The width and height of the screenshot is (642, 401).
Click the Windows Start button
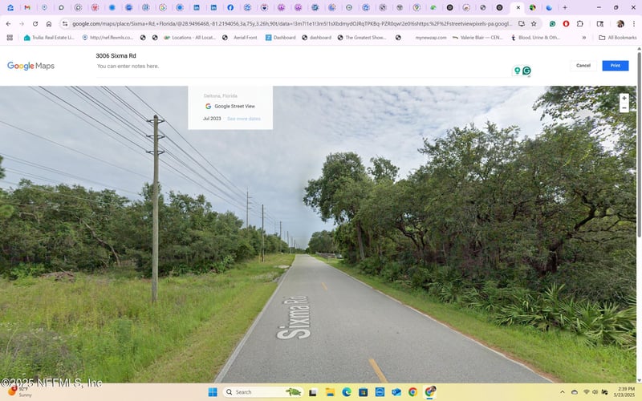[213, 392]
